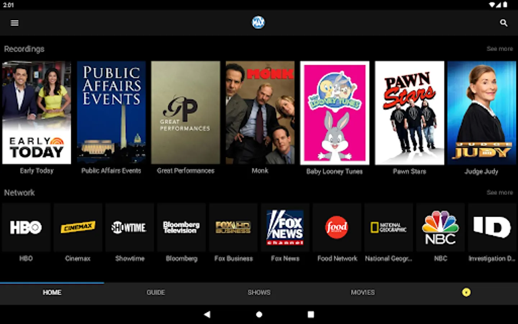518x324 pixels.
Task: Open the Investigation Discovery ID logo tile
Action: click(492, 227)
